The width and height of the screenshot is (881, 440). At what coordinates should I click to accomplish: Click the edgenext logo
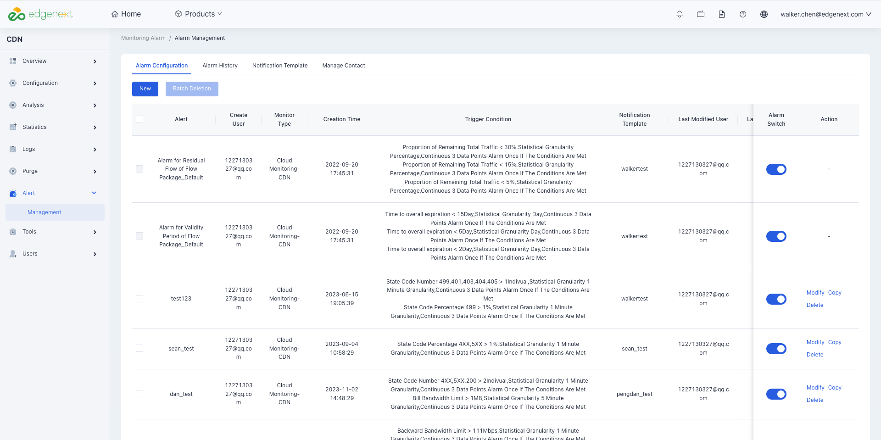click(40, 14)
